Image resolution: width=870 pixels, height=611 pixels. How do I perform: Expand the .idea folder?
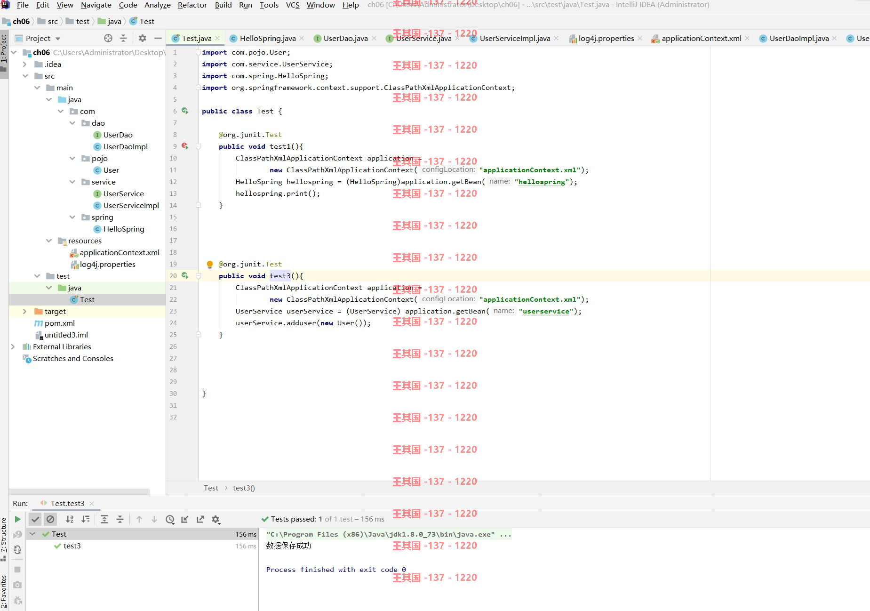click(25, 64)
